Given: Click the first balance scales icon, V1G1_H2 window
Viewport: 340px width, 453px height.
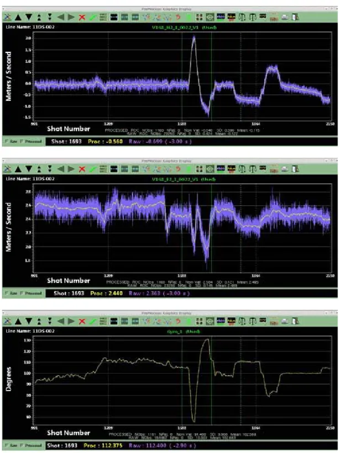Looking at the screenshot, I should pos(242,17).
